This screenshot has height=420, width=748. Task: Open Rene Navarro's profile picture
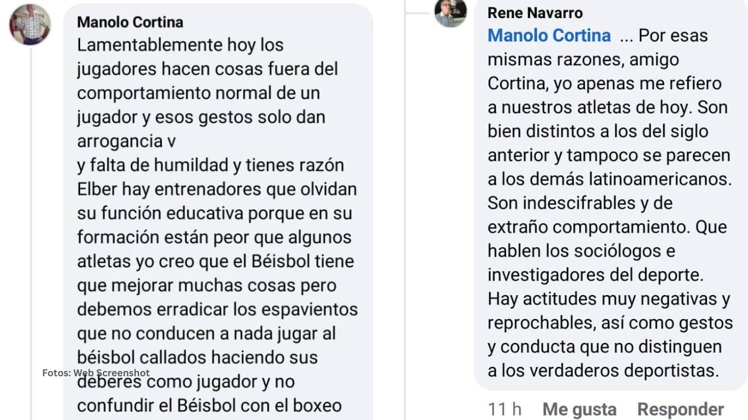tap(450, 12)
